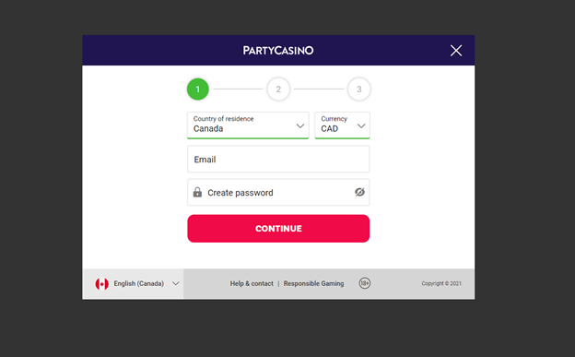Image resolution: width=575 pixels, height=357 pixels.
Task: Focus the Email input field
Action: click(x=278, y=159)
